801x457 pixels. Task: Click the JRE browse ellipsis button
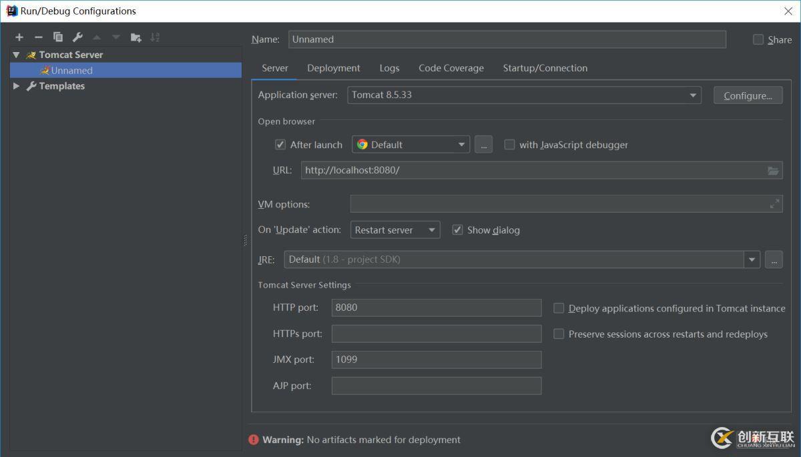[x=773, y=260]
